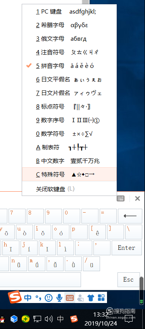Viewport: 145px width, 329px height.
Task: Open the volume speaker tray icon
Action: [49, 319]
